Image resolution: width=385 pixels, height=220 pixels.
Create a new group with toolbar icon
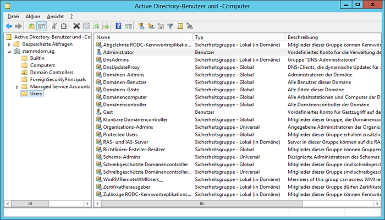tap(151, 26)
